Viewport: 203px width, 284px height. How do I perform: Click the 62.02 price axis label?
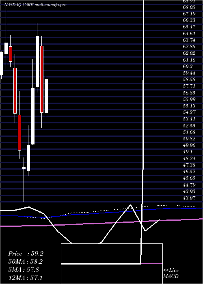189,53
